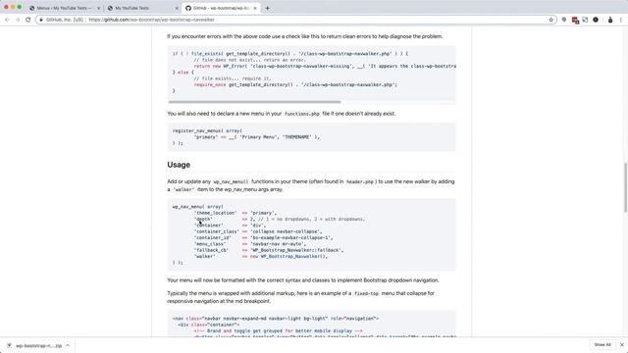Reload the GitHub page
This screenshot has height=353, width=628.
(x=28, y=20)
